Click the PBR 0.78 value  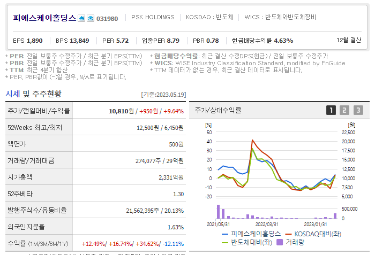(206, 41)
